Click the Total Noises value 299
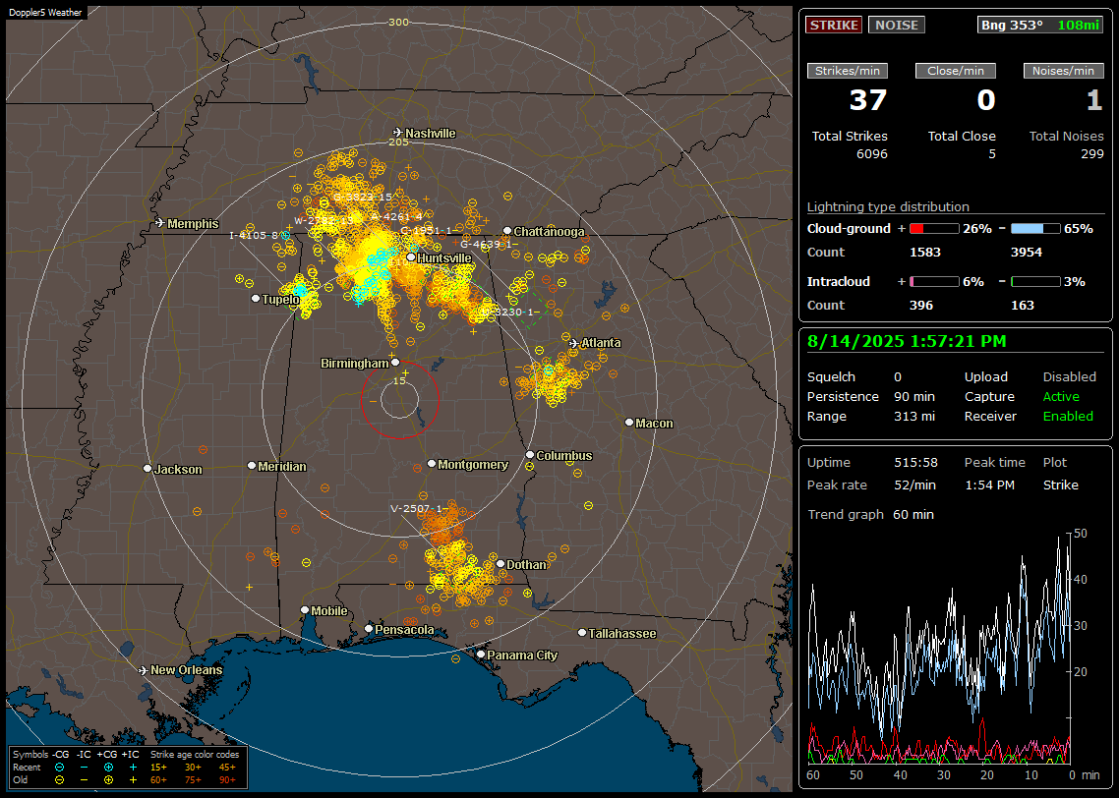The width and height of the screenshot is (1119, 798). (x=1091, y=154)
